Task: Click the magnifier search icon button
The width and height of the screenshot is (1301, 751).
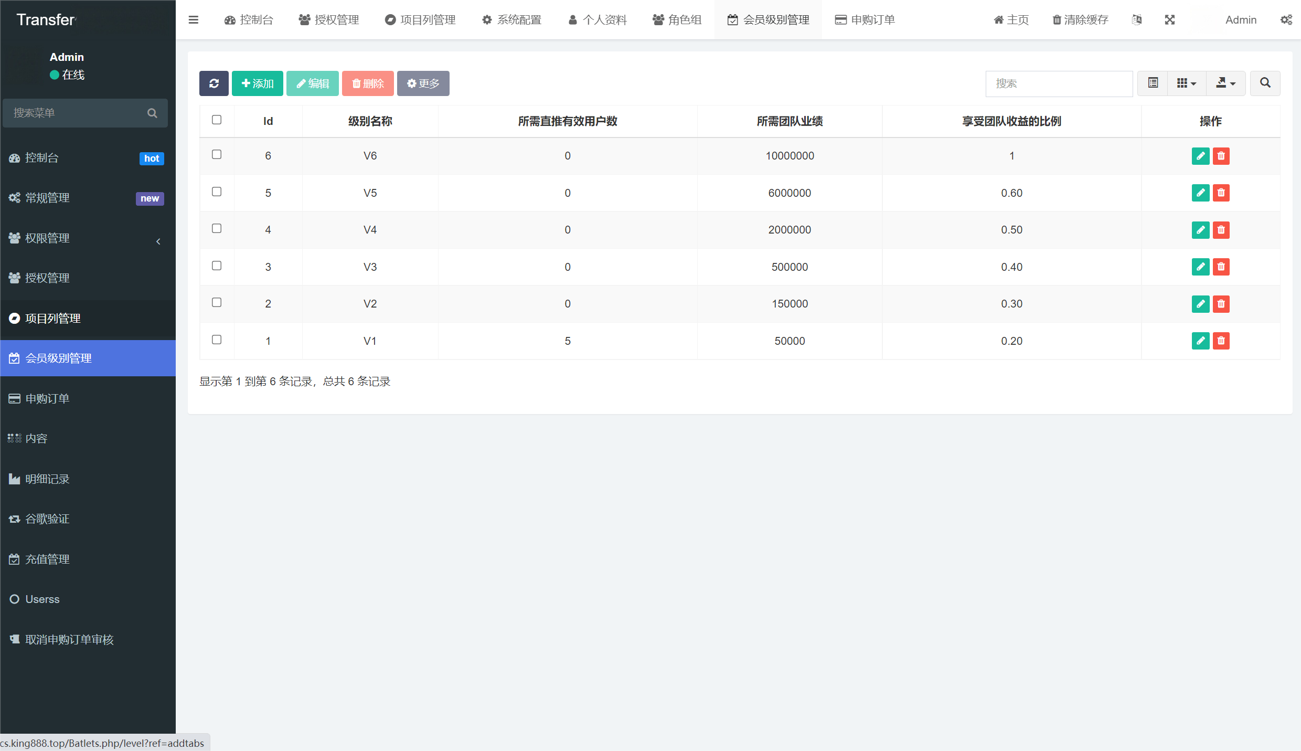Action: point(1265,83)
